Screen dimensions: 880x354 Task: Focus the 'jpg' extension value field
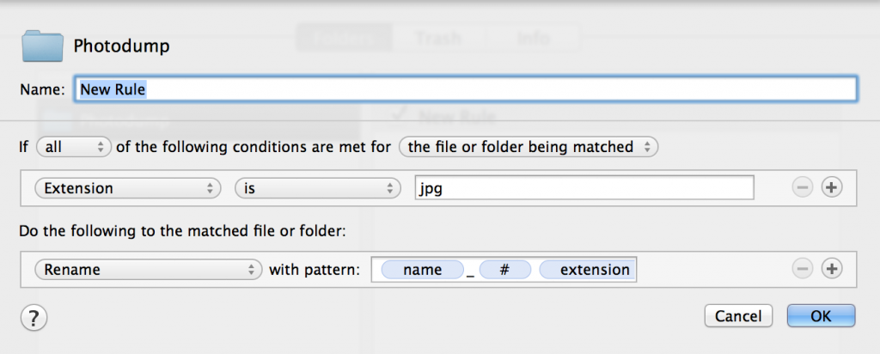point(584,188)
